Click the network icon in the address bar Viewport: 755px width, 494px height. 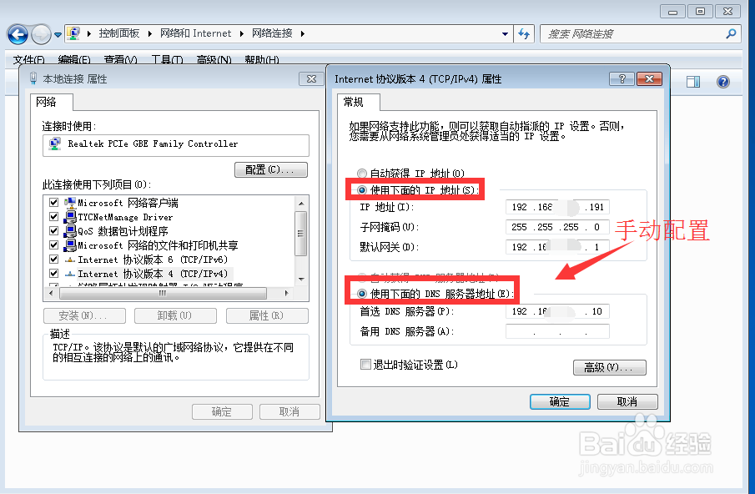72,33
